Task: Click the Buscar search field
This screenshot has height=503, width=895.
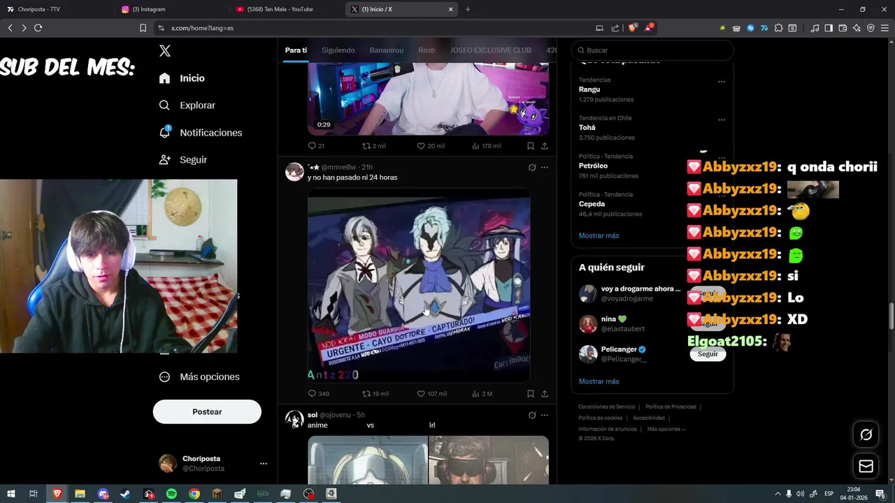Action: 652,50
